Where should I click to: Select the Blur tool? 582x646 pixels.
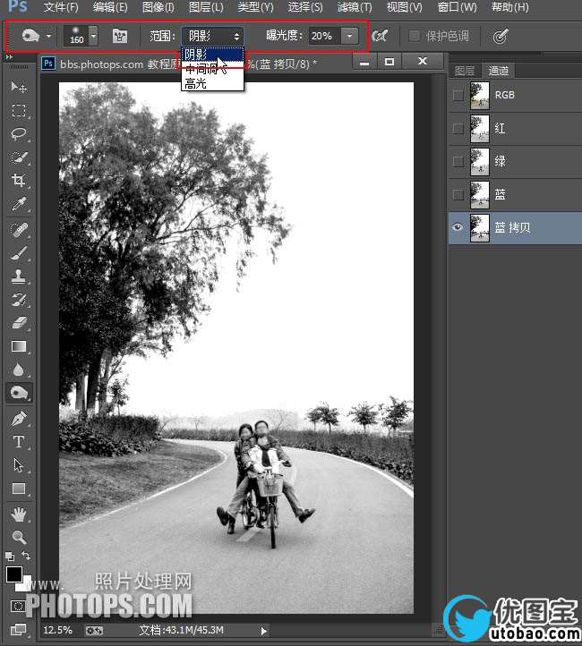pos(19,370)
